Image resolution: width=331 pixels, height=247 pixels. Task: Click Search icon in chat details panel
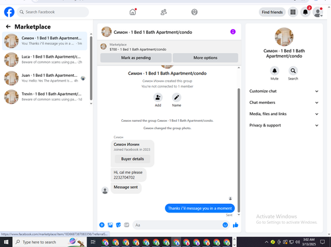coord(293,71)
